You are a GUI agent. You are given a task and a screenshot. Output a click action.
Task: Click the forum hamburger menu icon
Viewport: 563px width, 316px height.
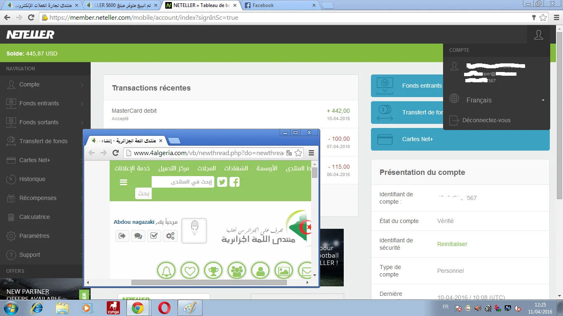pos(123,182)
